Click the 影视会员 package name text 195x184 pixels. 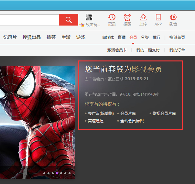point(146,69)
